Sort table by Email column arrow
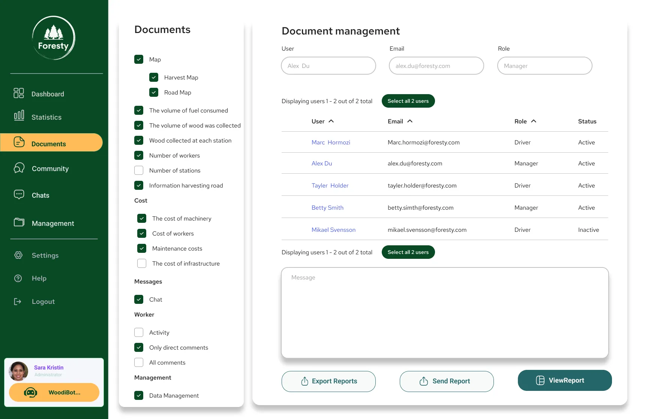 410,121
